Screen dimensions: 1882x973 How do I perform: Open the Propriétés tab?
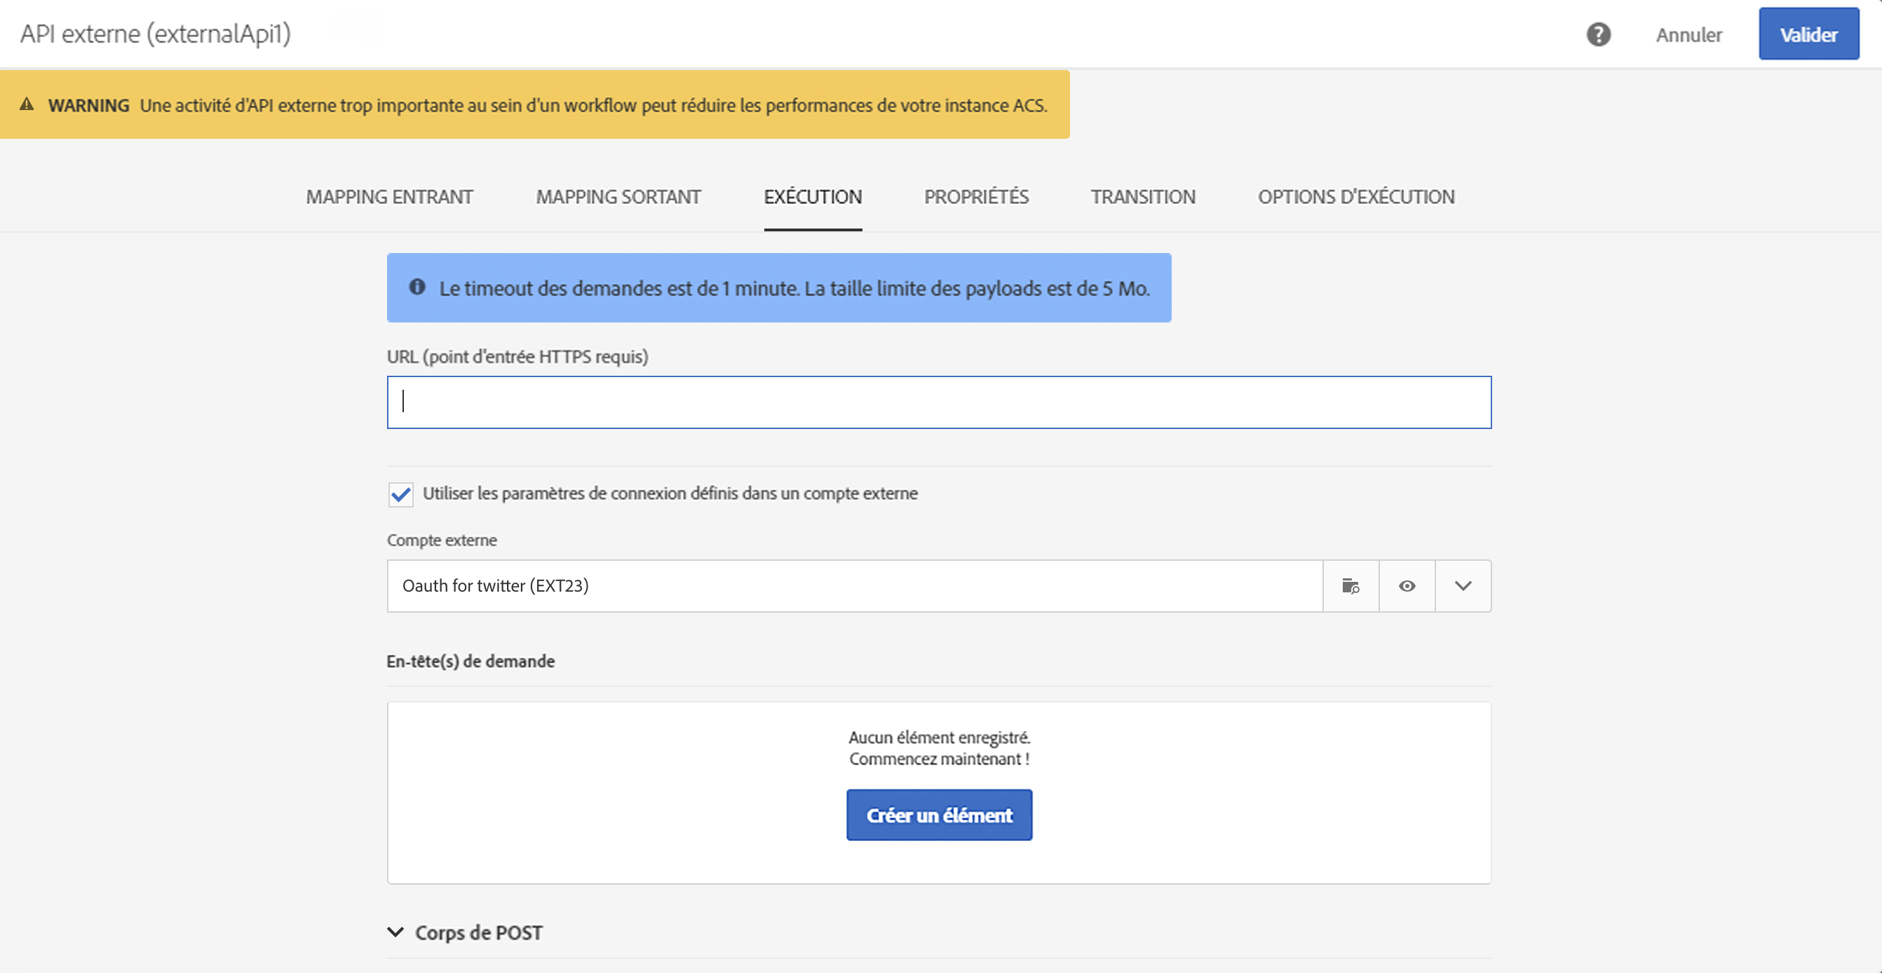click(976, 196)
